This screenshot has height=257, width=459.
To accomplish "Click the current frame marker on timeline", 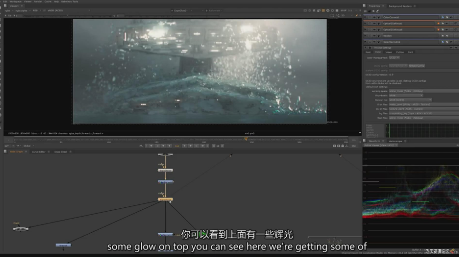I will click(246, 139).
